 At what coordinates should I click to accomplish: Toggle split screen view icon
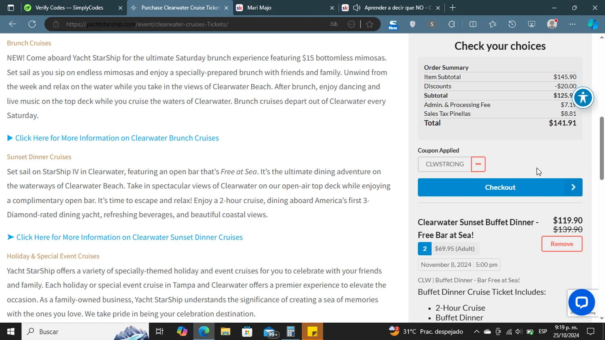(x=473, y=24)
